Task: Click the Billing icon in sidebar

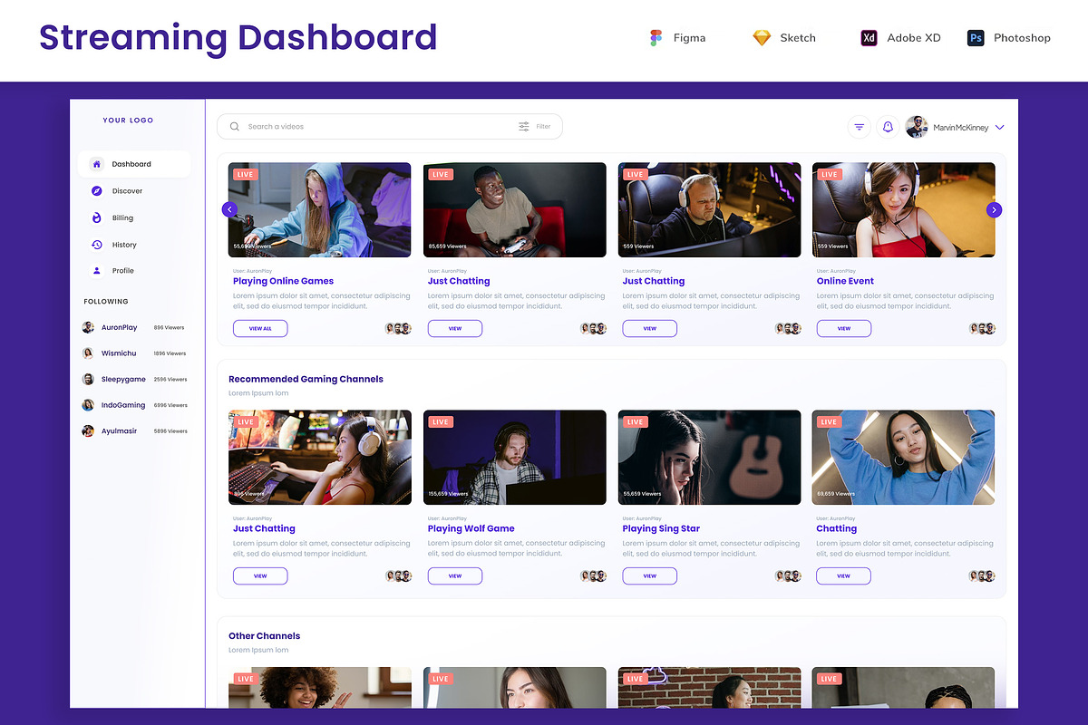Action: point(97,217)
